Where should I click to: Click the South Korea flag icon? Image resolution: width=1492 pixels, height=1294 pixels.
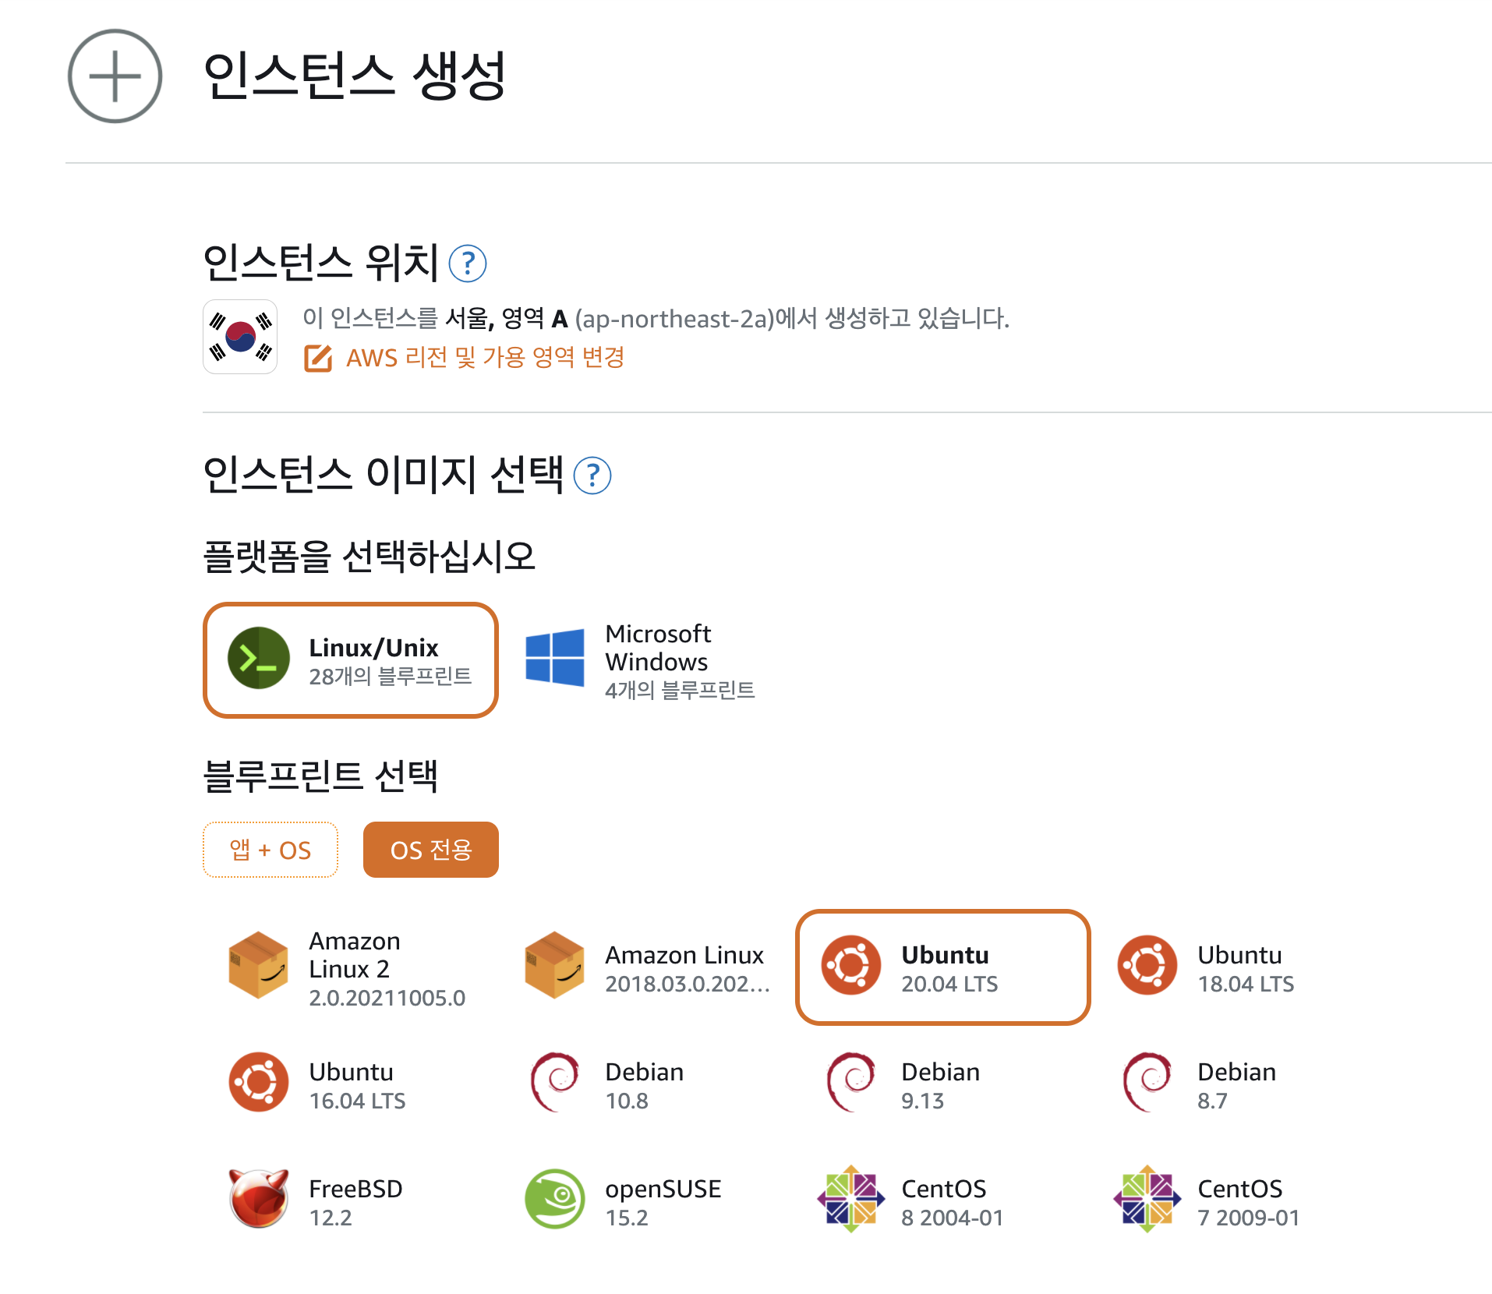pyautogui.click(x=240, y=337)
